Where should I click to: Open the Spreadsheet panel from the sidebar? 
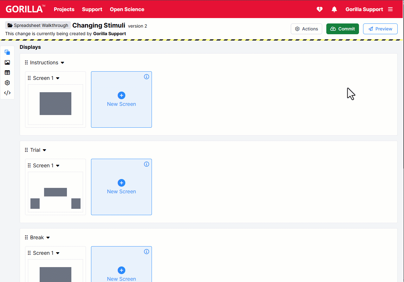point(7,73)
